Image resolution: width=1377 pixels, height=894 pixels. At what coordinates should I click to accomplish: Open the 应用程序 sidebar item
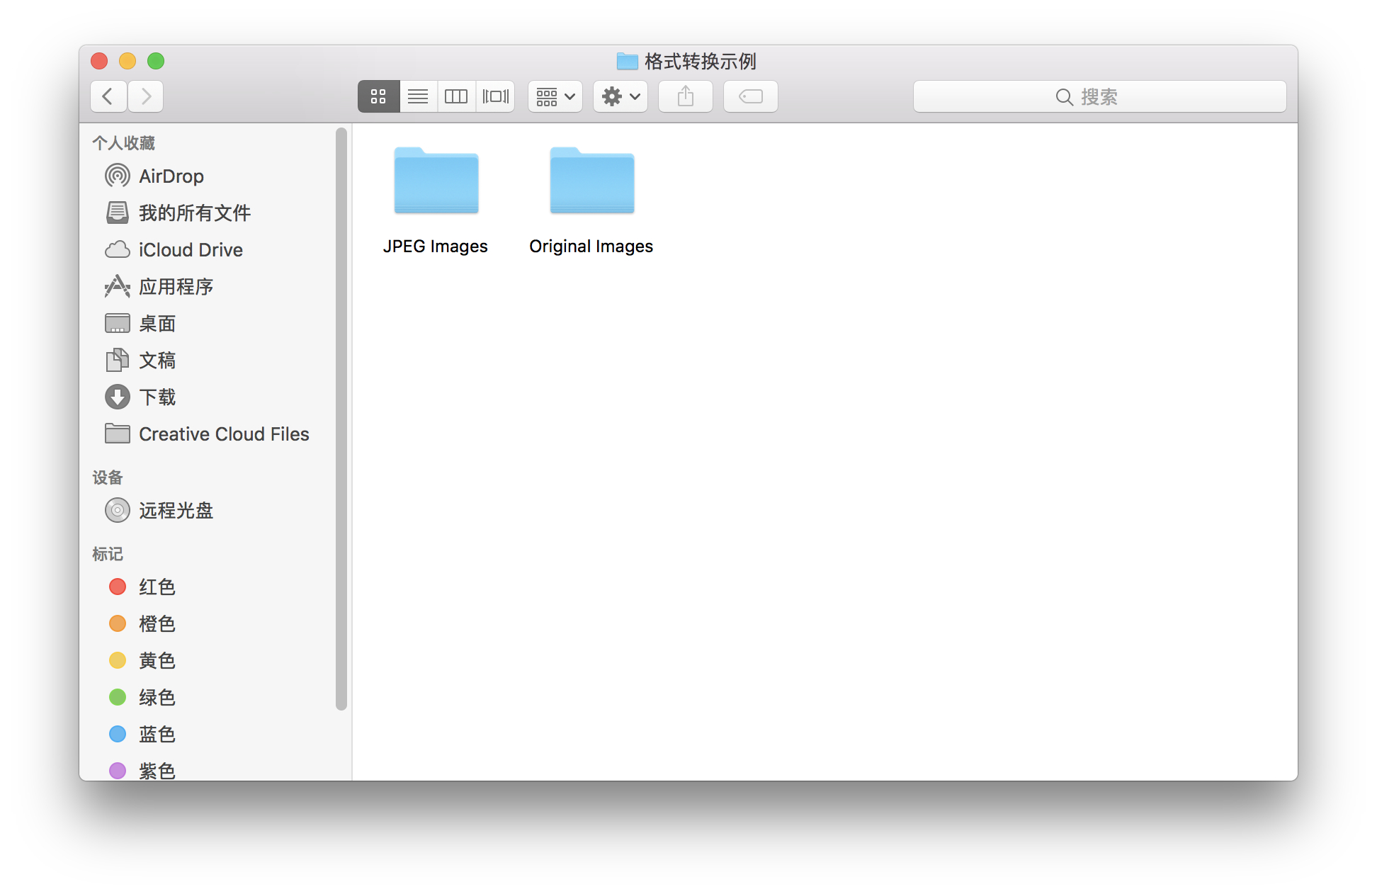click(x=175, y=287)
